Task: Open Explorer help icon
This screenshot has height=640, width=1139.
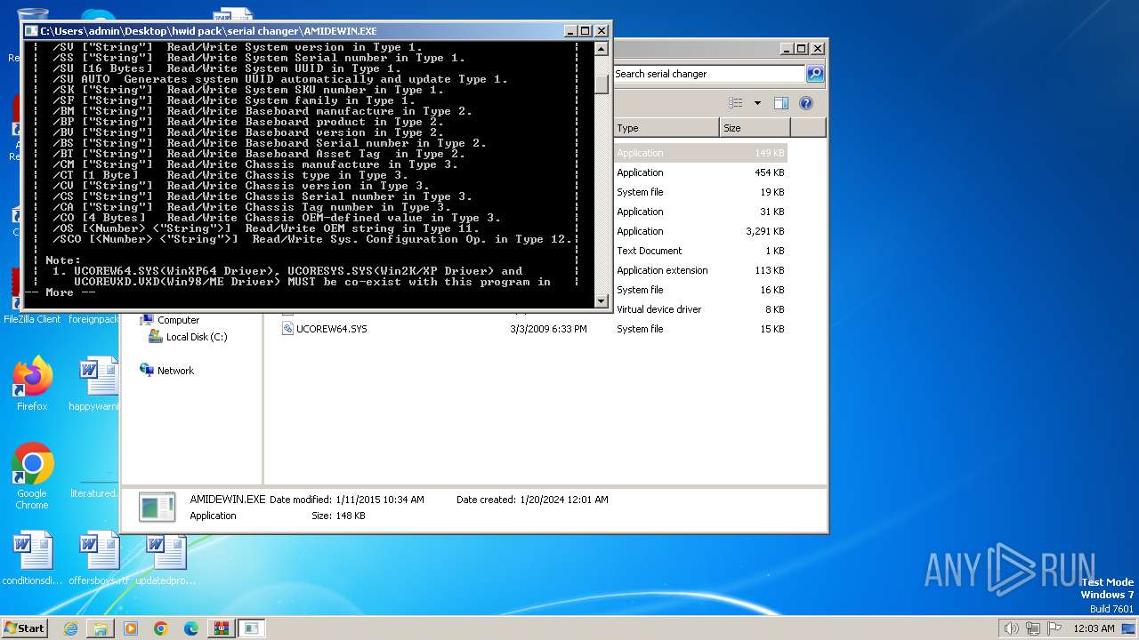Action: point(806,103)
